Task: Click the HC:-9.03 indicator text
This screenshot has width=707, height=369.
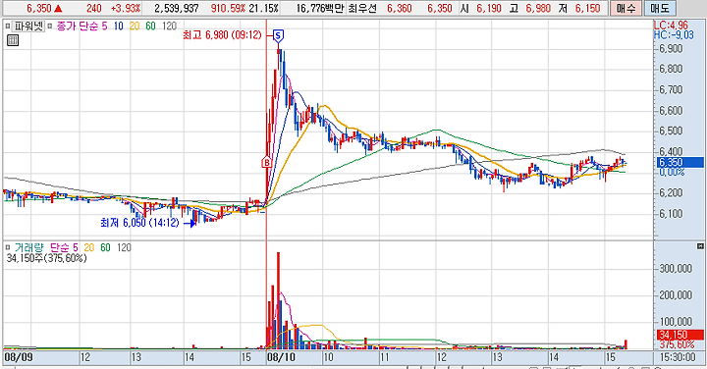Action: (674, 34)
